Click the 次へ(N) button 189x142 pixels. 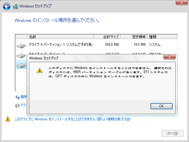pyautogui.click(x=172, y=133)
